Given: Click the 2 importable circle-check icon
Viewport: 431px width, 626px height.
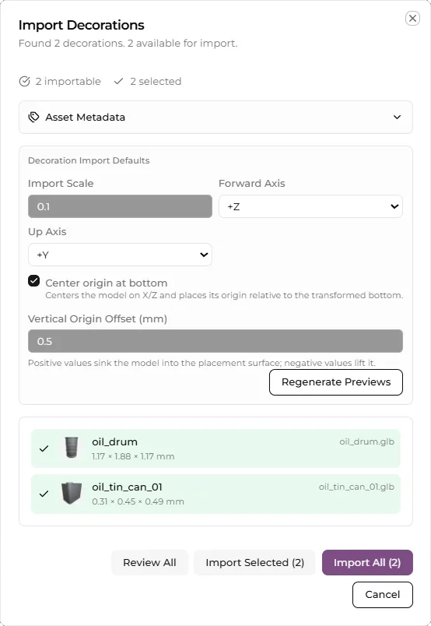Looking at the screenshot, I should coord(24,82).
